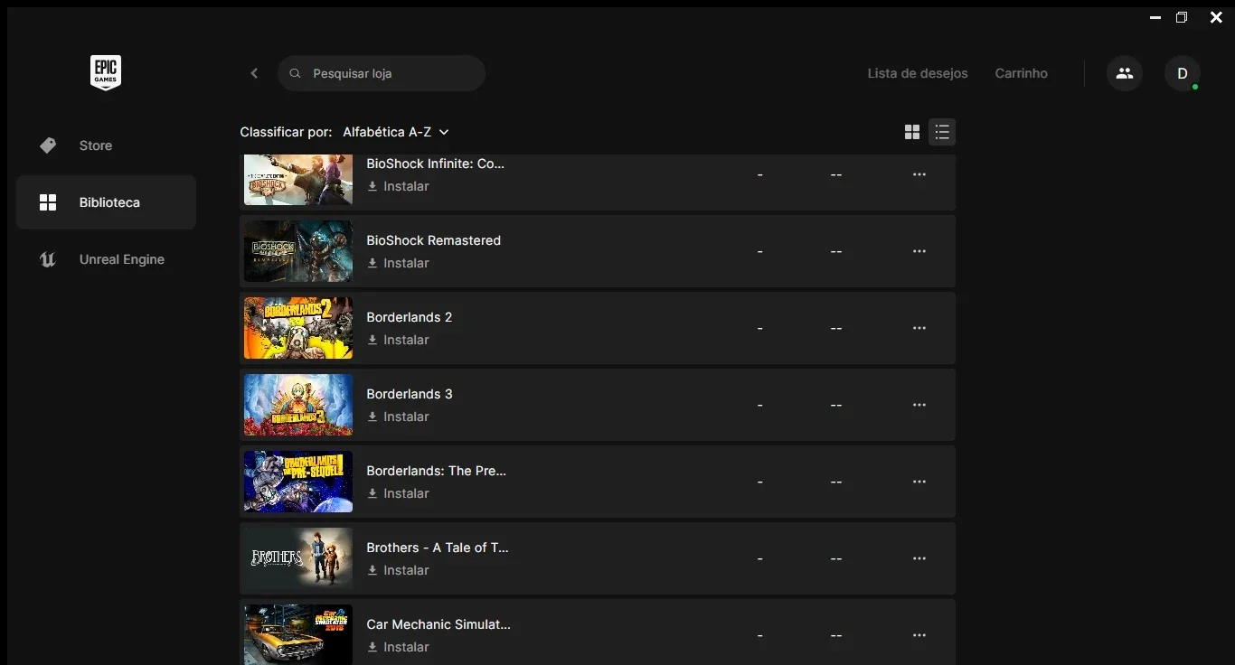Open BioShock Remastered thumbnail
1235x665 pixels.
298,251
